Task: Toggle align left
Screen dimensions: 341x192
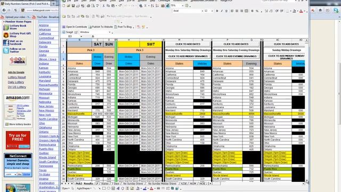Action: [x=232, y=11]
